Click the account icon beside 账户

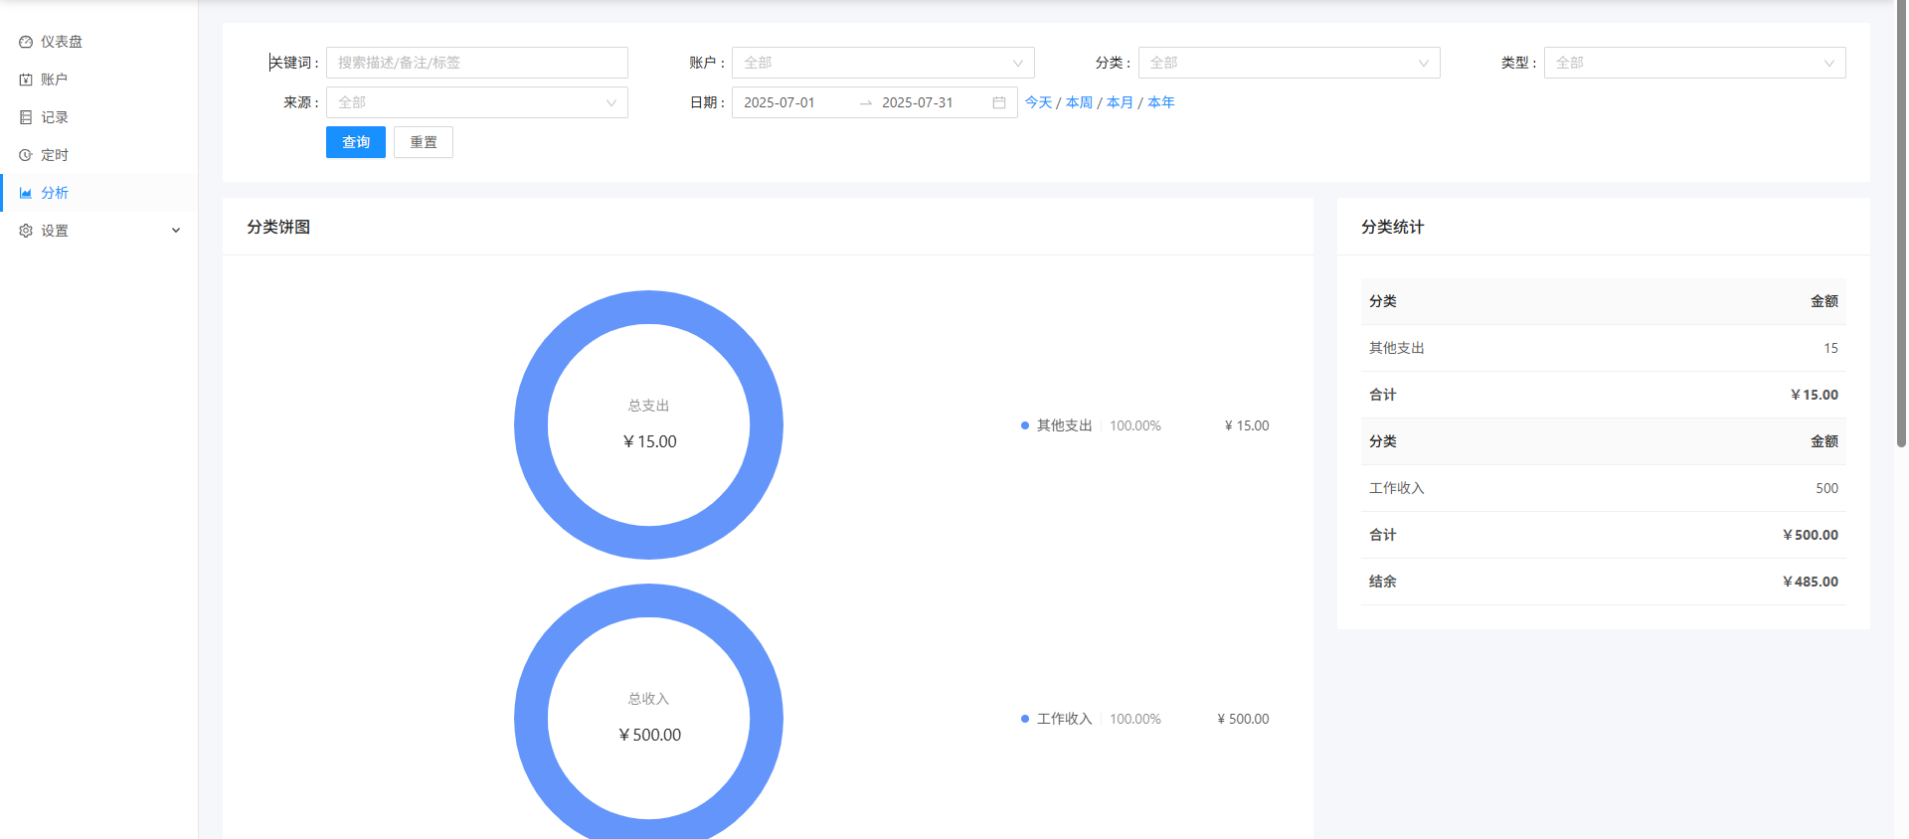click(x=26, y=80)
